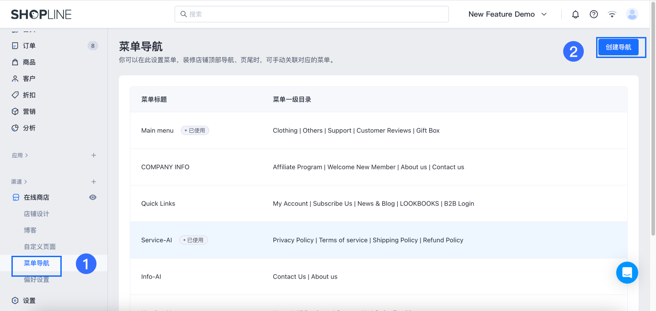656x311 pixels.
Task: Click the help question-mark icon
Action: point(593,14)
